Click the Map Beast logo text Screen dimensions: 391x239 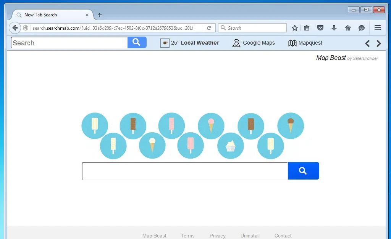(331, 58)
